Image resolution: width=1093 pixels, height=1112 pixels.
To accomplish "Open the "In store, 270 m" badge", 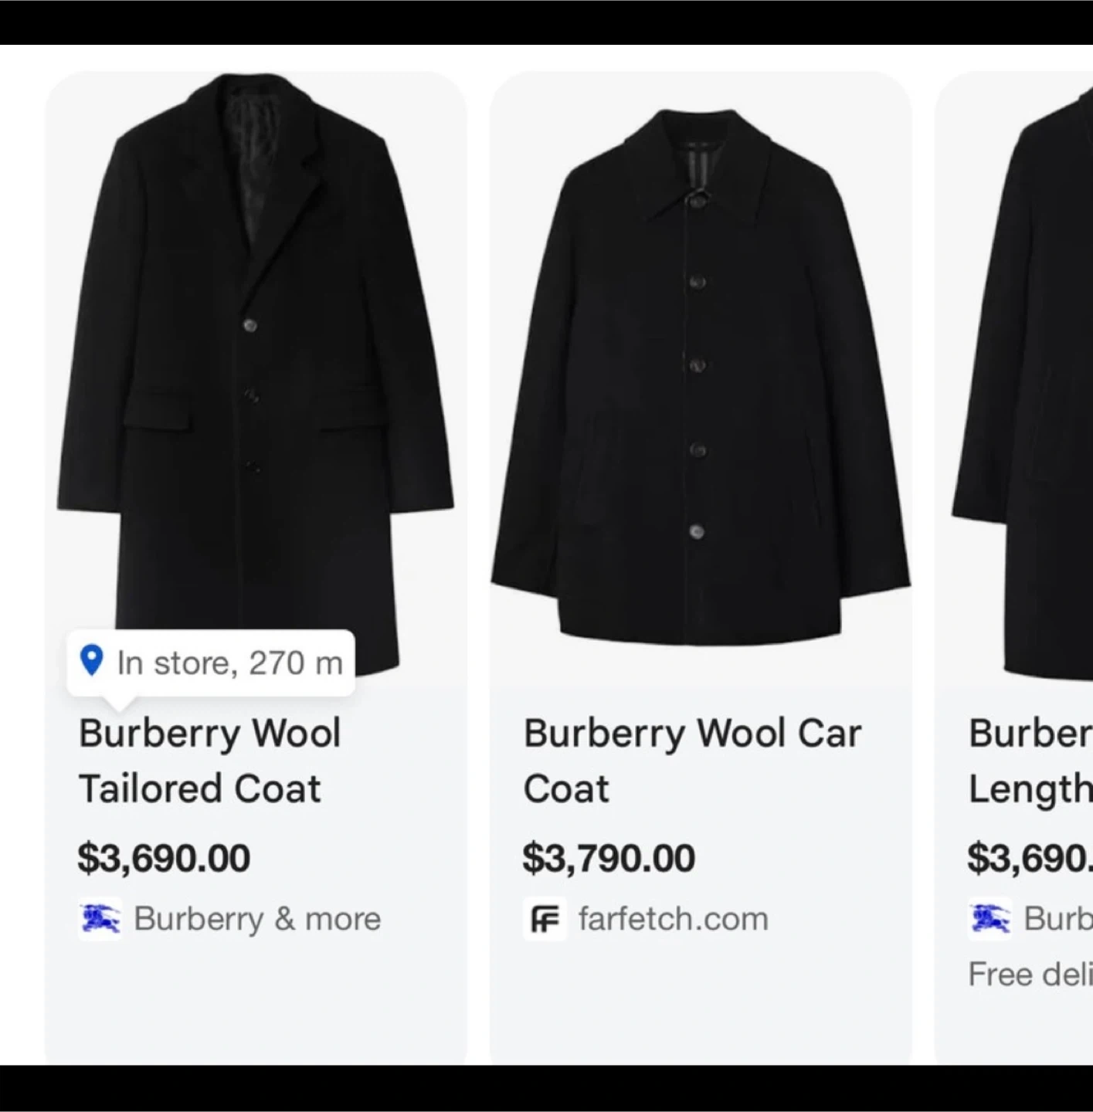I will click(211, 663).
